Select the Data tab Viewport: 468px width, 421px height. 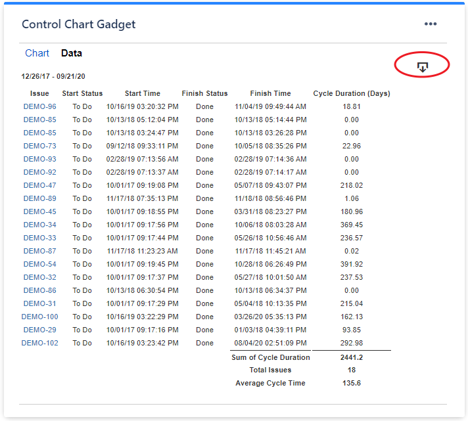tap(72, 53)
